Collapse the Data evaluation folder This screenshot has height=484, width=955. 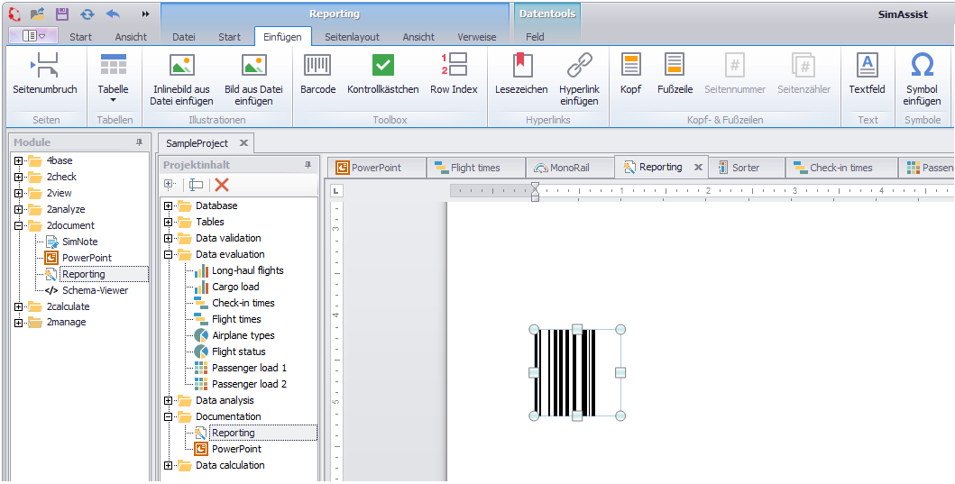[x=168, y=254]
